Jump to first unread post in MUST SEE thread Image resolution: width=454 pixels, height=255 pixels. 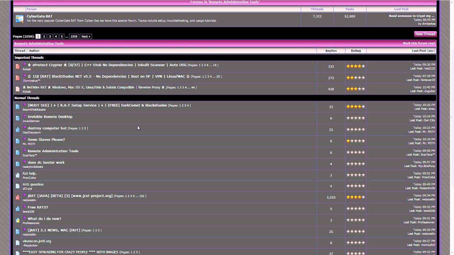24,105
